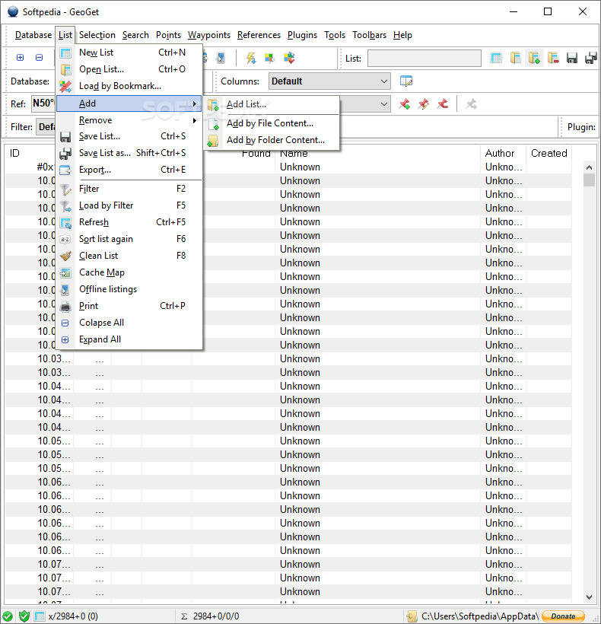Select Save List... menu item
This screenshot has height=624, width=601.
[x=129, y=136]
